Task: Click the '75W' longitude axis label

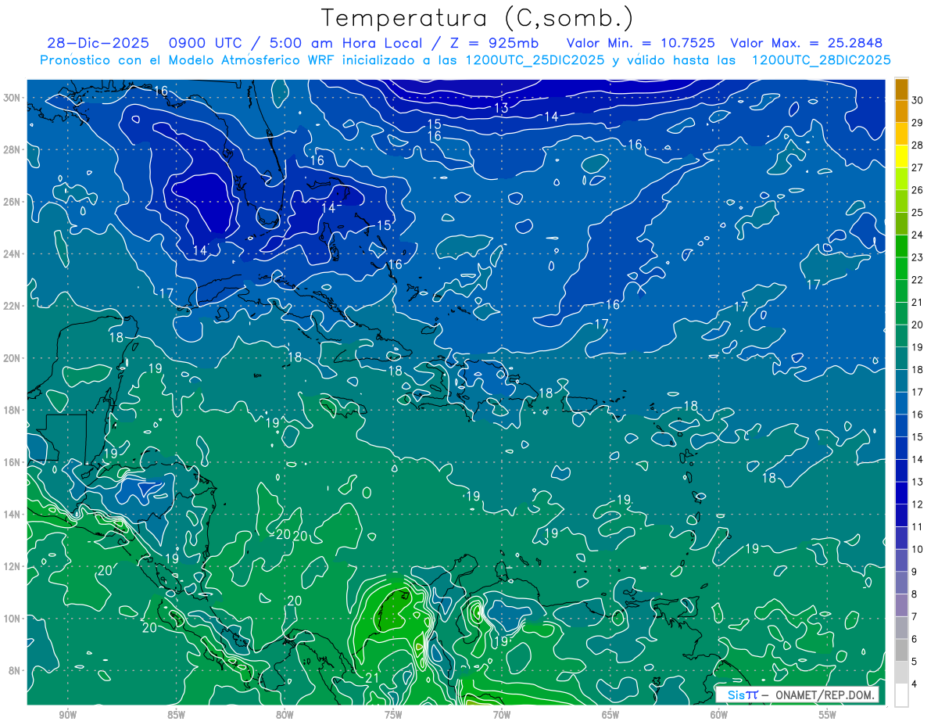Action: coord(393,714)
